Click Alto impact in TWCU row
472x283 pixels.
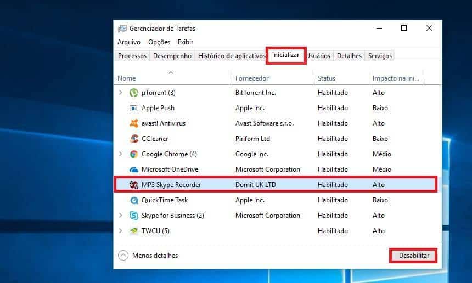click(x=378, y=231)
